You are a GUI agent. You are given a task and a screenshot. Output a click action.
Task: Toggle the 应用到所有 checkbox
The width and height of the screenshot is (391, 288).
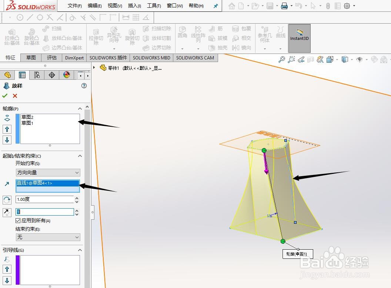click(x=18, y=220)
